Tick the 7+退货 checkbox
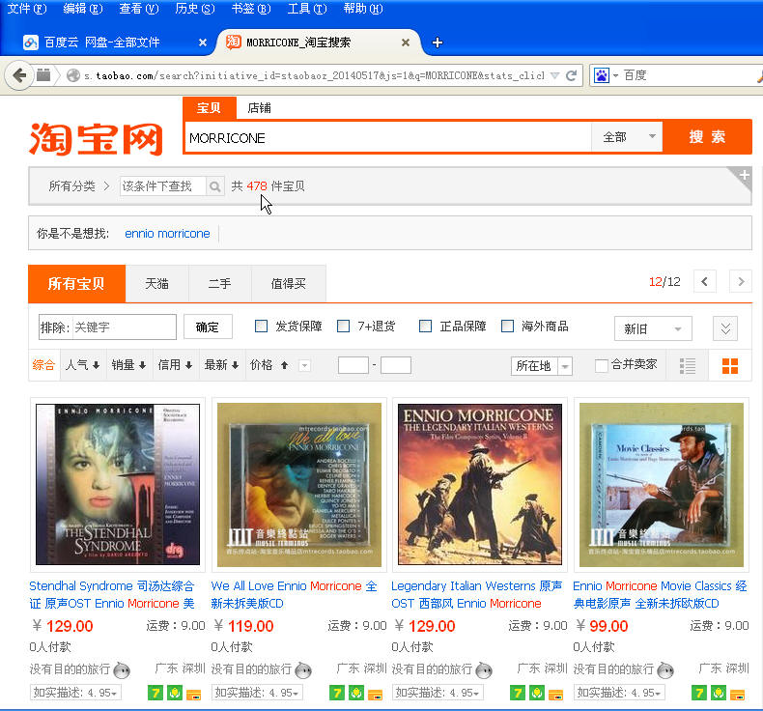 pyautogui.click(x=344, y=327)
